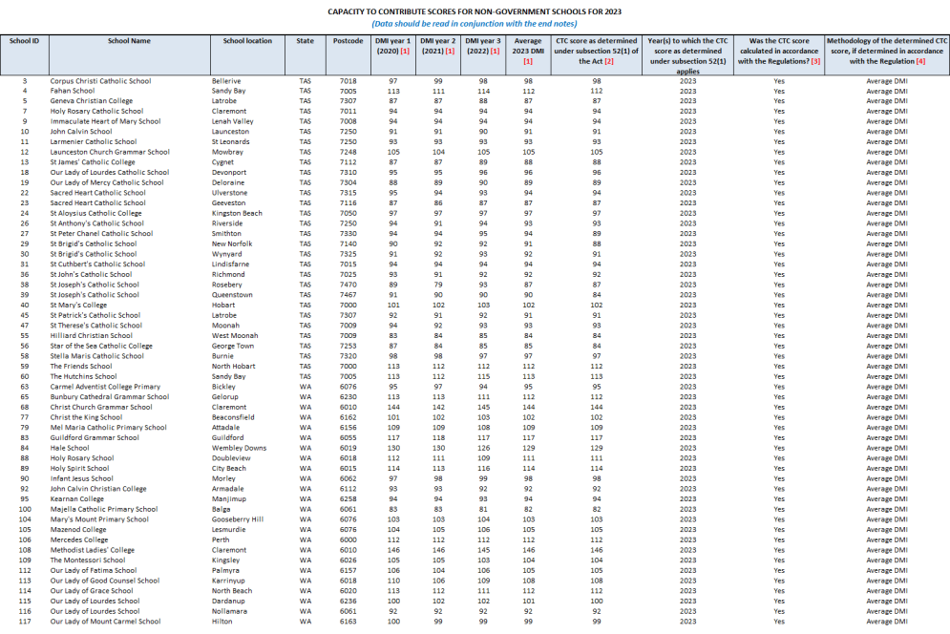The height and width of the screenshot is (634, 950).
Task: Click St James' Catholic College cell
Action: [x=92, y=162]
